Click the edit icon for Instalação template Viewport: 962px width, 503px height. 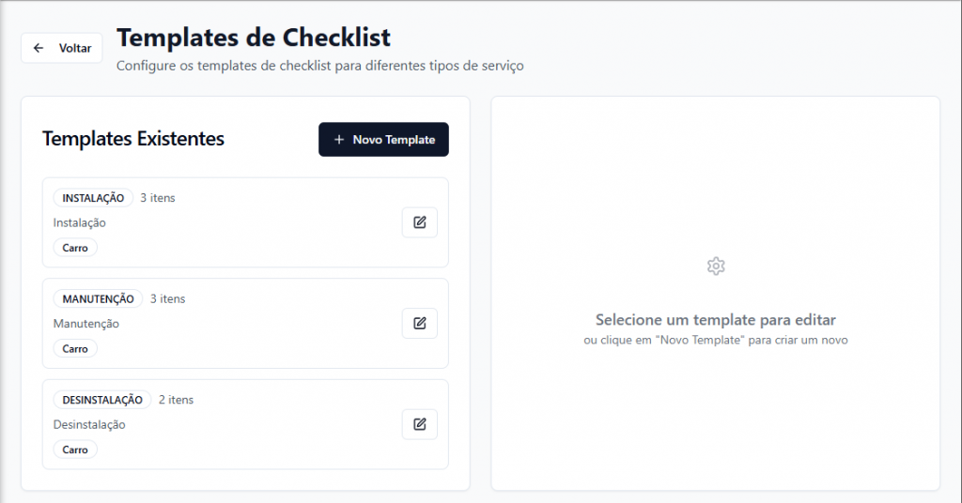(x=420, y=222)
